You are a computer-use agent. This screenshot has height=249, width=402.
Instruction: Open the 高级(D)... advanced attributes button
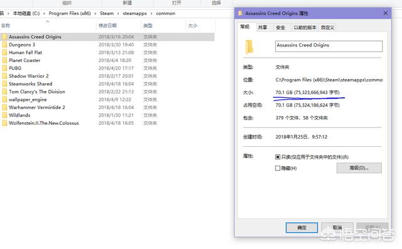359,168
